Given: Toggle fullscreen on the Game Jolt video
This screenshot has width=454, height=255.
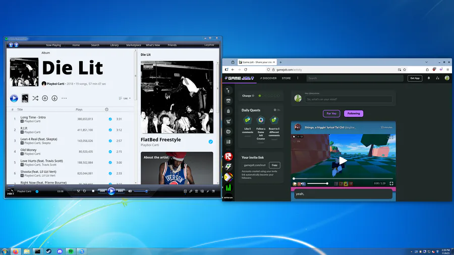Looking at the screenshot, I should [x=391, y=183].
